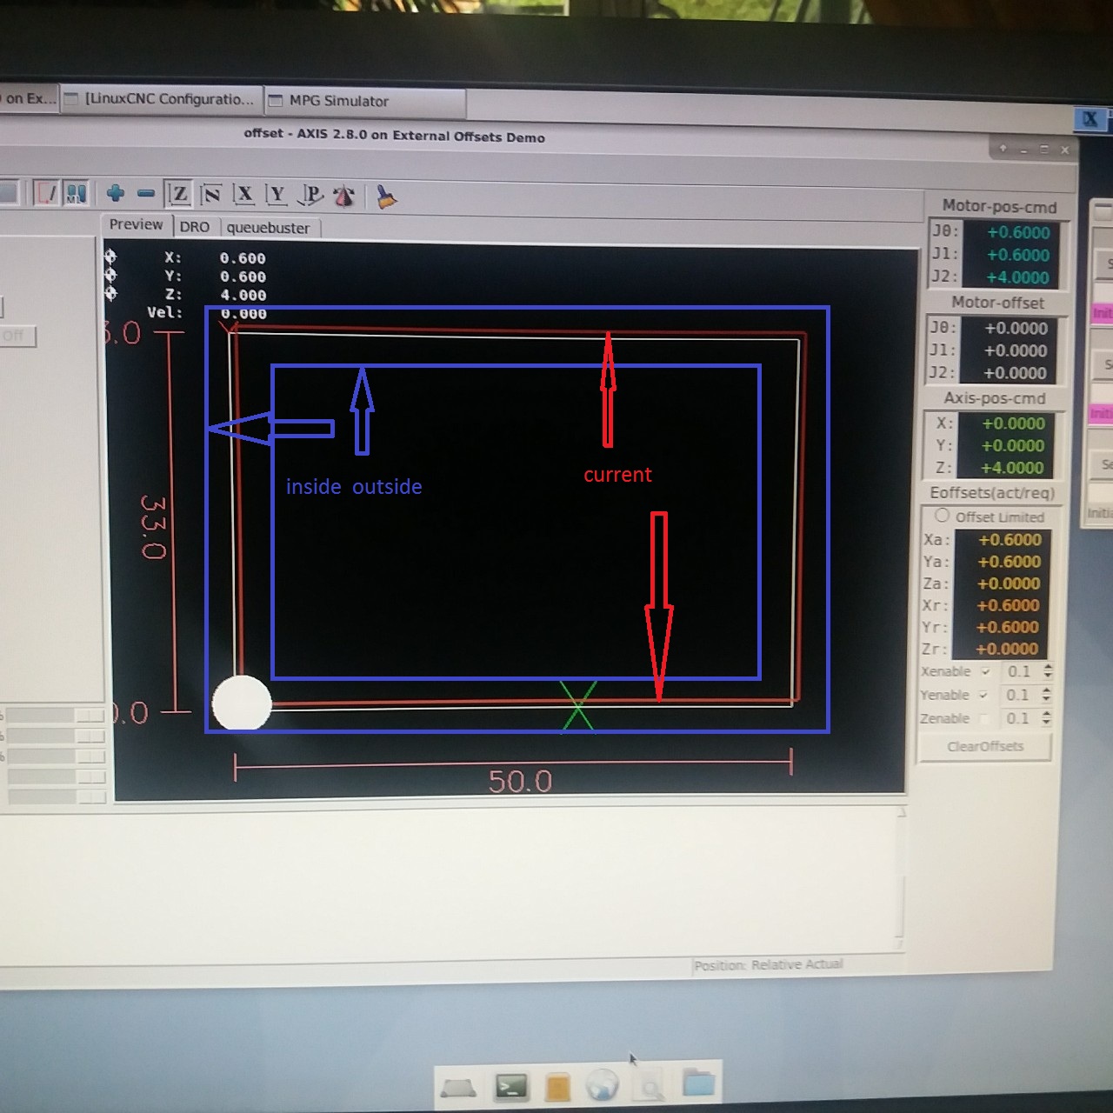Toggle the rotate view cone icon
1113x1113 pixels.
pos(344,197)
